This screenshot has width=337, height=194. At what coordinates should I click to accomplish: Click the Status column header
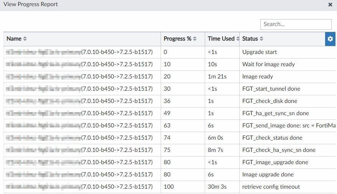coord(250,39)
